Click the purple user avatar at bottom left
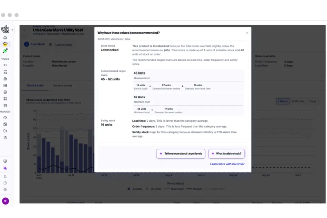 6,201
